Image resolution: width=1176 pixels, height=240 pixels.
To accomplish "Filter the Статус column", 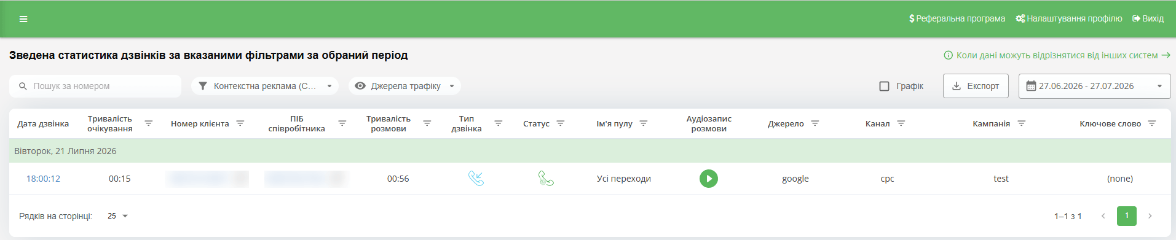I will tap(561, 123).
